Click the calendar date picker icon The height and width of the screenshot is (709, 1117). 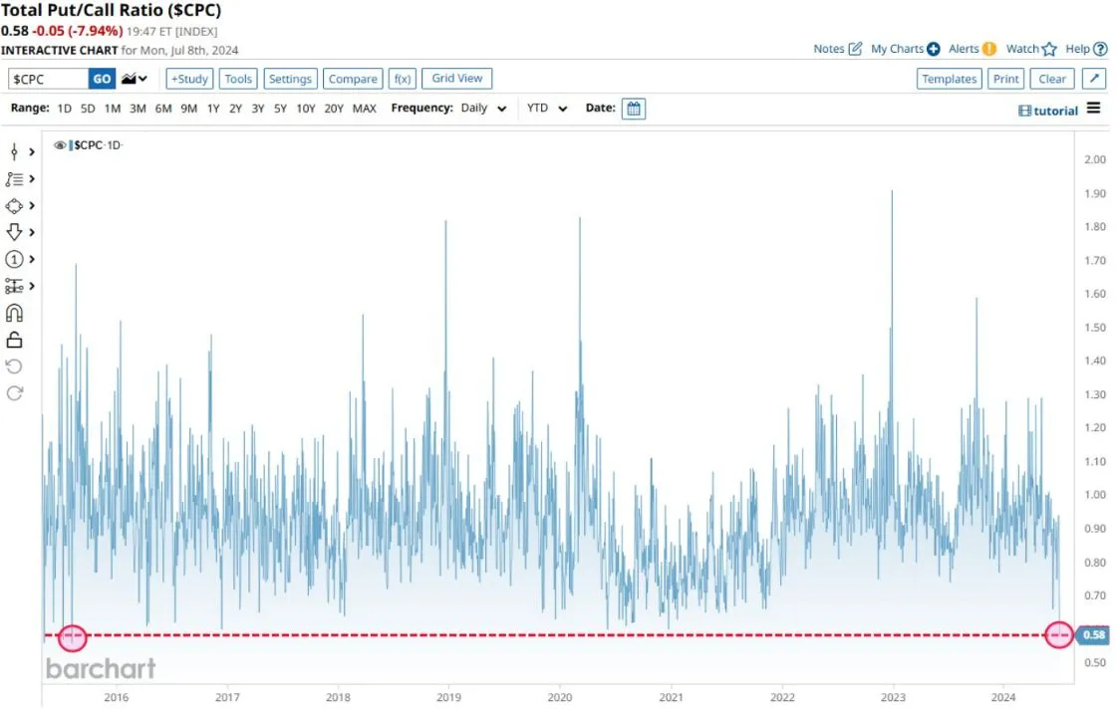(x=633, y=109)
